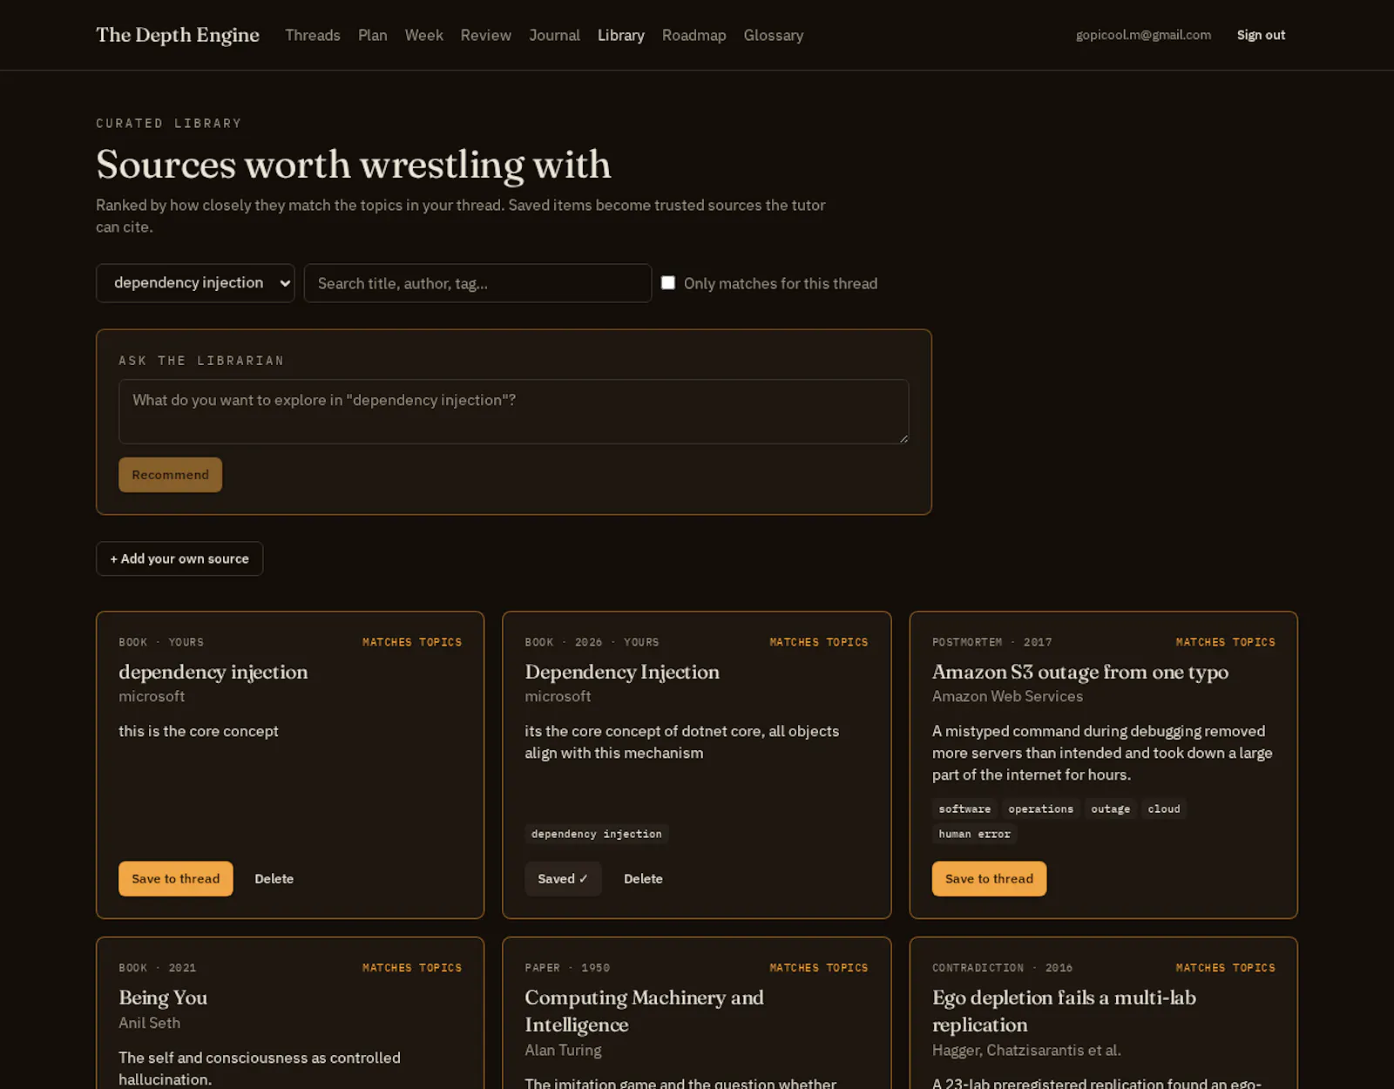Viewport: 1394px width, 1089px height.
Task: Click the 'dependency injection' tag chip
Action: click(x=597, y=834)
